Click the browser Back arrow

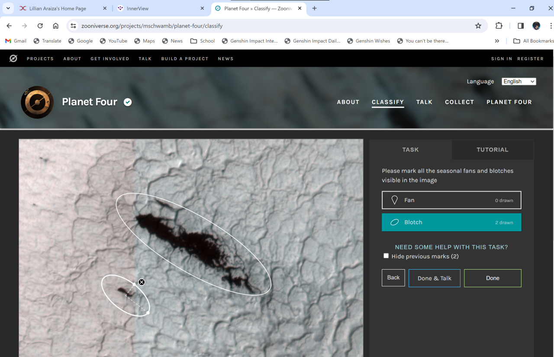coord(9,26)
